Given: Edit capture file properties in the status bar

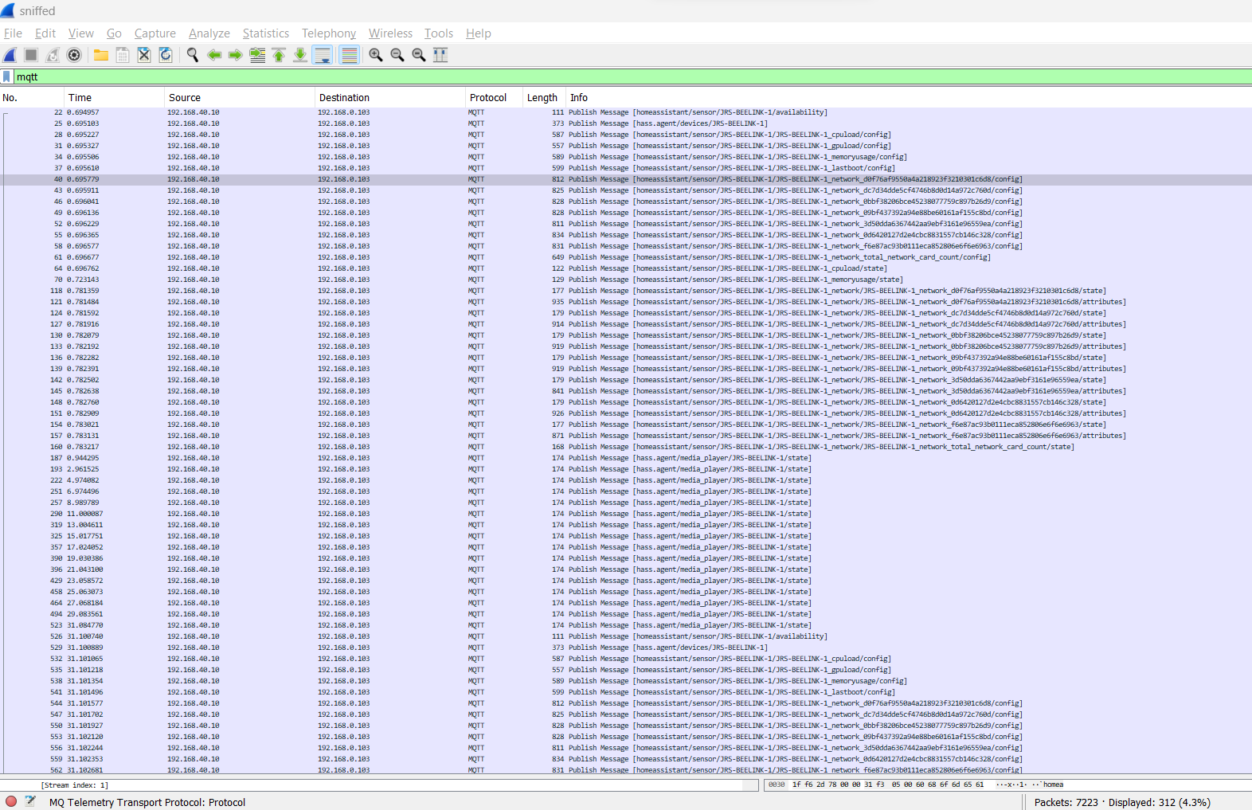Looking at the screenshot, I should coord(30,801).
